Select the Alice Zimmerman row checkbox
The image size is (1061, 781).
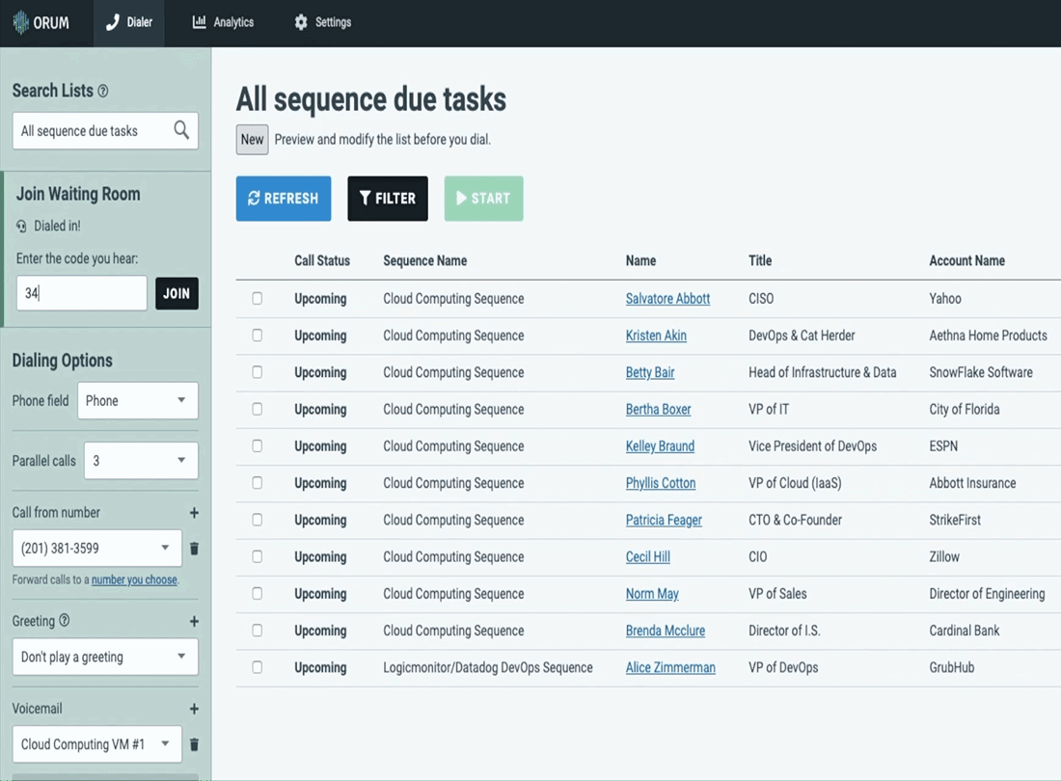coord(258,667)
